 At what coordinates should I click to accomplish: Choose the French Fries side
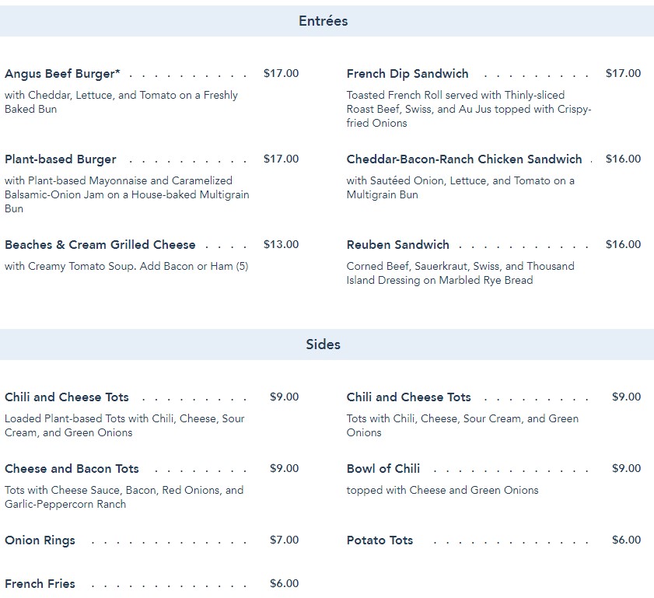[x=40, y=584]
